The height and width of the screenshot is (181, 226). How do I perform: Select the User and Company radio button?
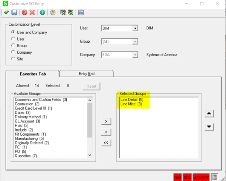(x=14, y=32)
